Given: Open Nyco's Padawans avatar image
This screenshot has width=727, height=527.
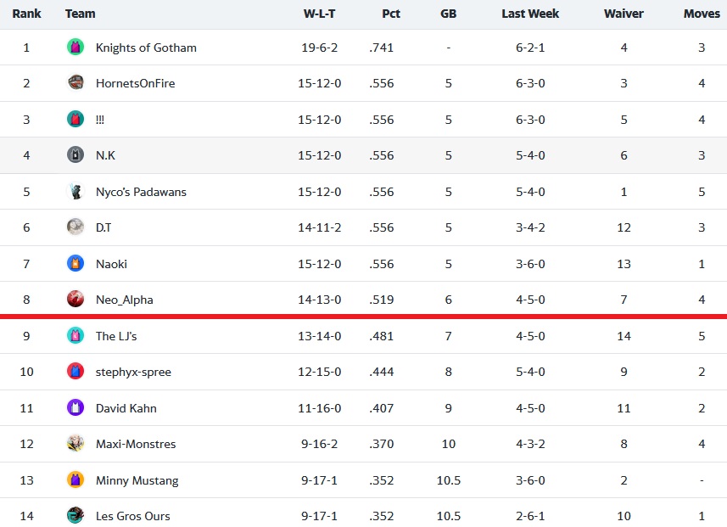Looking at the screenshot, I should coord(75,192).
